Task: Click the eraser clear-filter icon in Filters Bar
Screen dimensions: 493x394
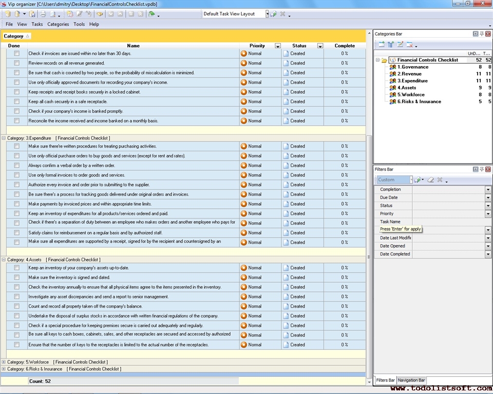Action: 431,180
